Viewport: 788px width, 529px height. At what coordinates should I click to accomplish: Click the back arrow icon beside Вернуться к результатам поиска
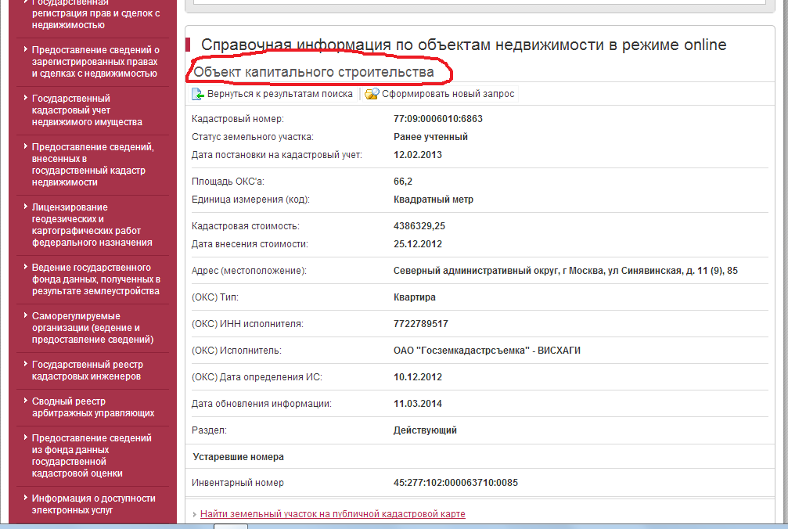click(198, 95)
